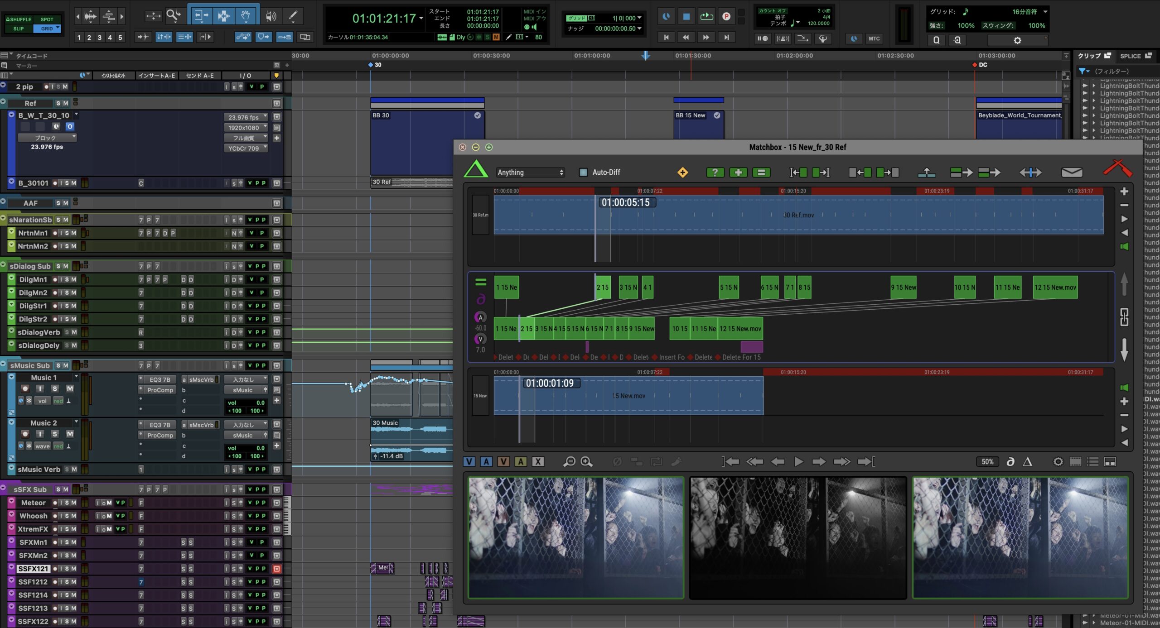The height and width of the screenshot is (628, 1160).
Task: Select the Pencil tool
Action: 293,16
